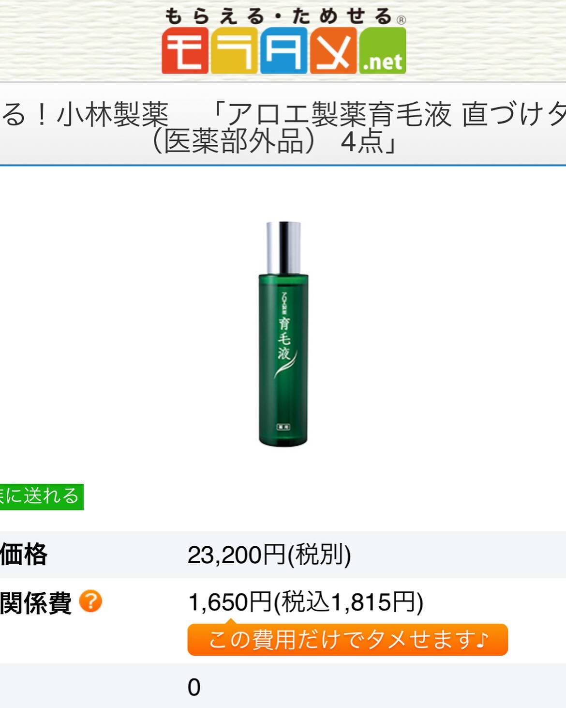This screenshot has width=566, height=708.
Task: Click the blue タ logo tile
Action: coord(284,50)
